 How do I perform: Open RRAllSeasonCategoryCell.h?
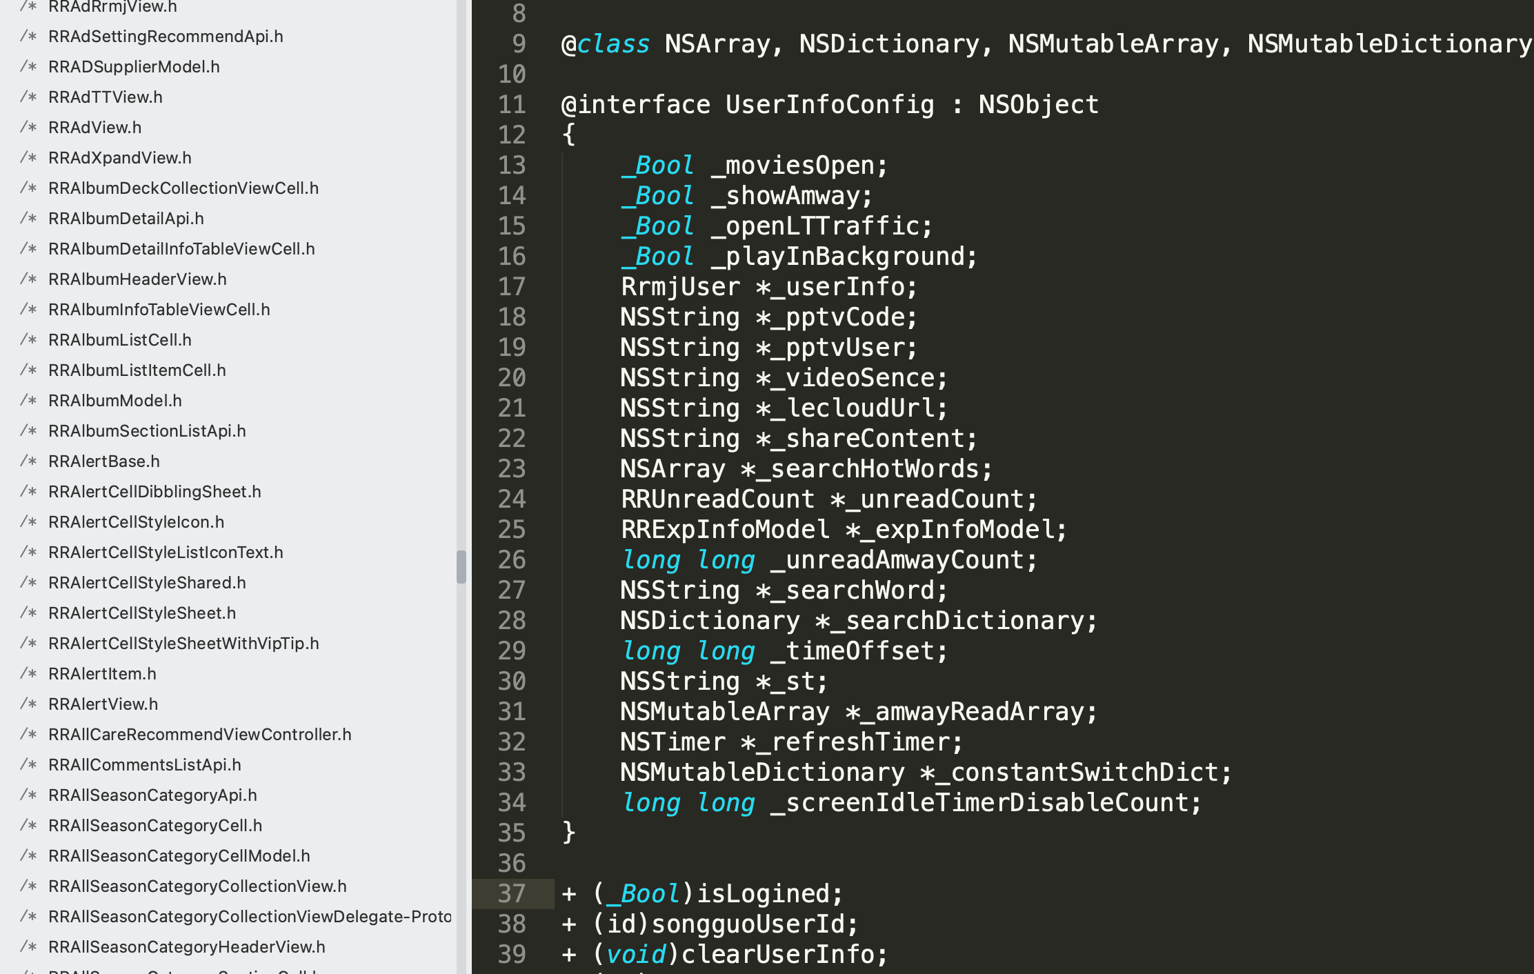155,826
